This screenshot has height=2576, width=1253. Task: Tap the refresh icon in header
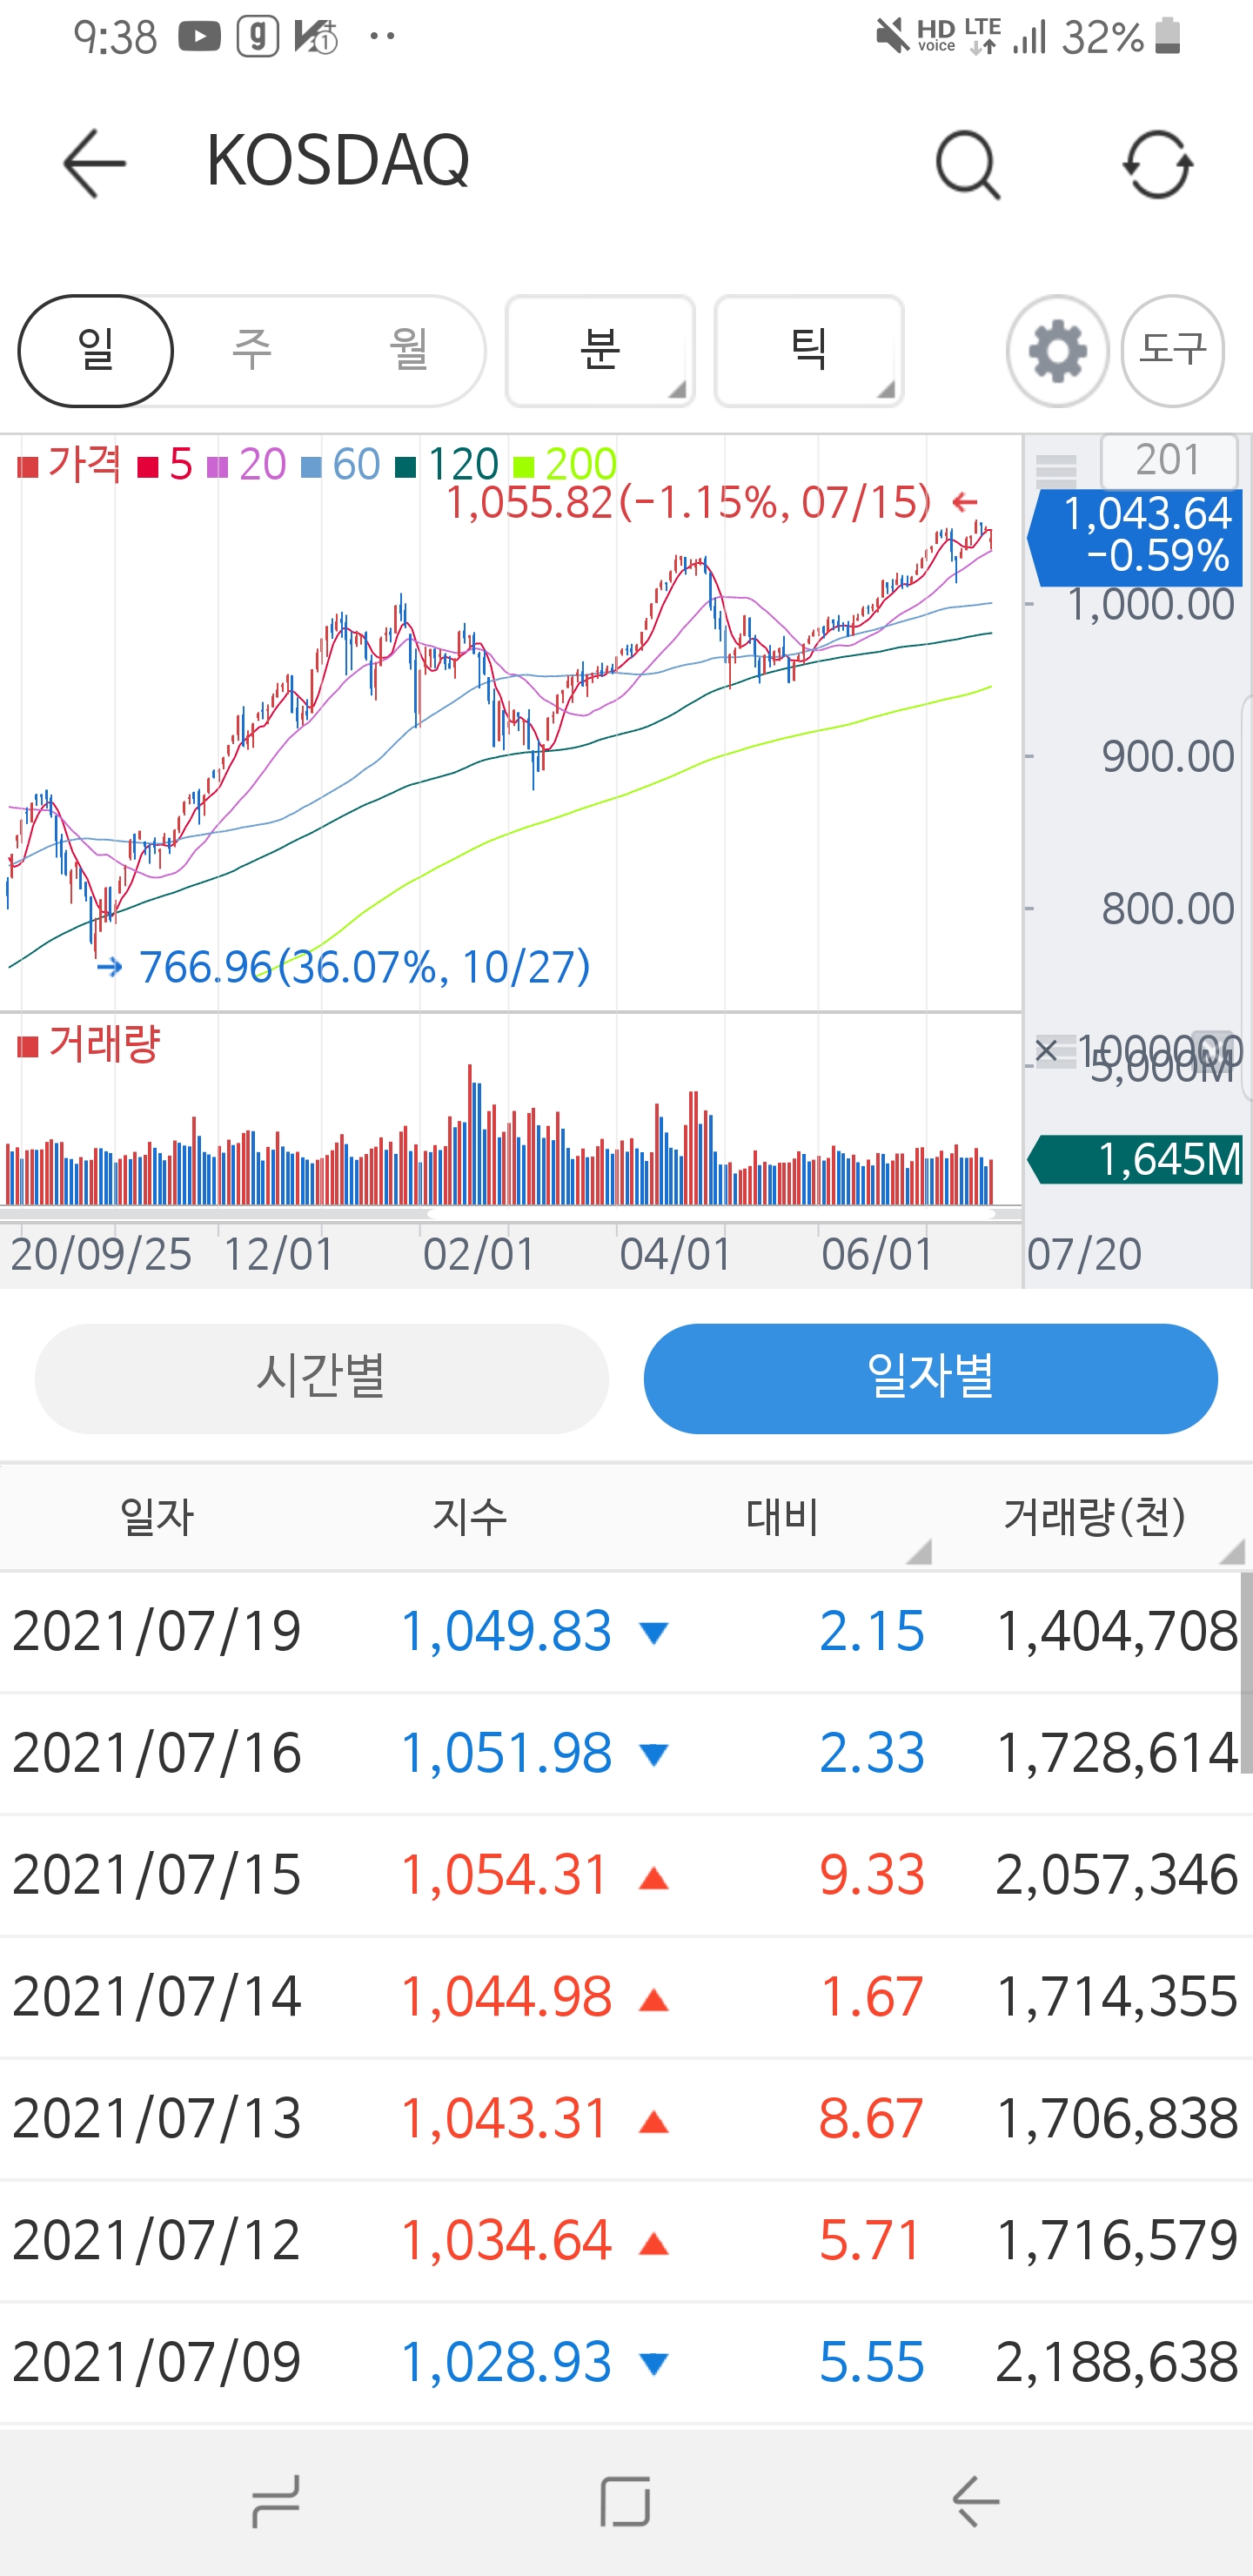pos(1157,164)
